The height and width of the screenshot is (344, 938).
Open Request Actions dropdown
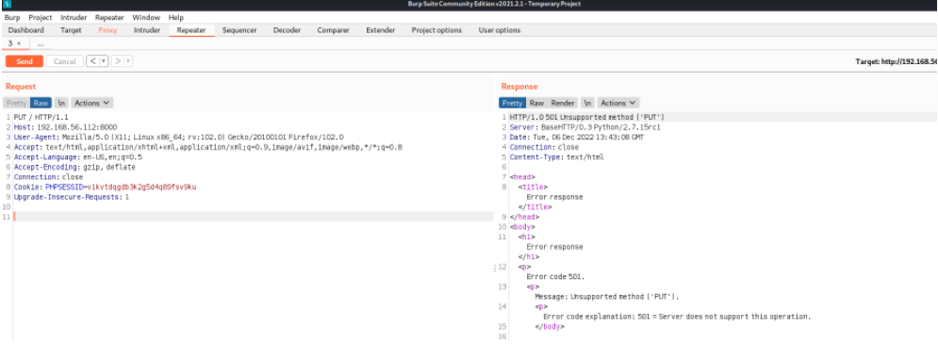[x=91, y=103]
